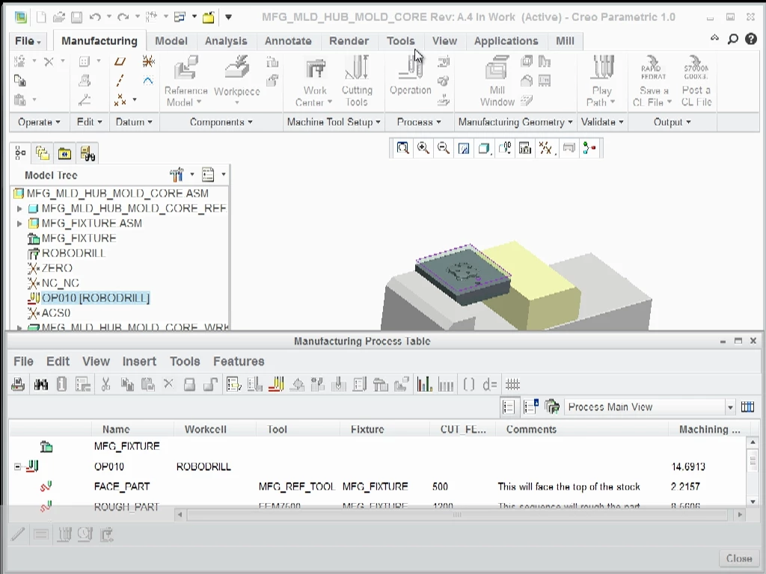Viewport: 766px width, 574px height.
Task: Open display style options
Action: click(484, 148)
